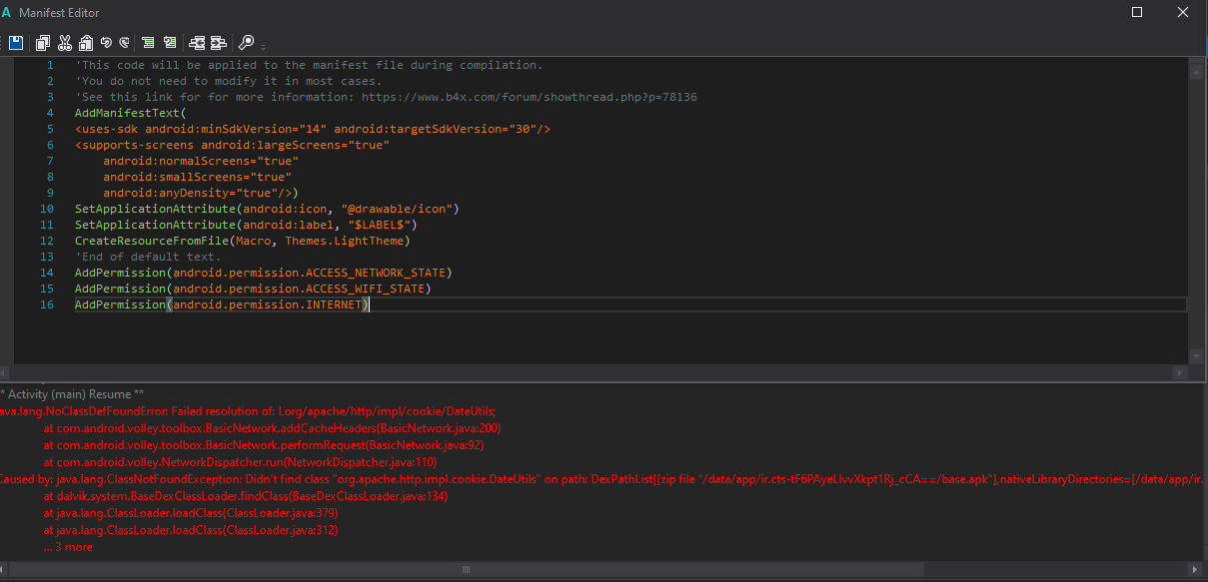Click the b4x.com forum URL on line 3

pos(529,97)
